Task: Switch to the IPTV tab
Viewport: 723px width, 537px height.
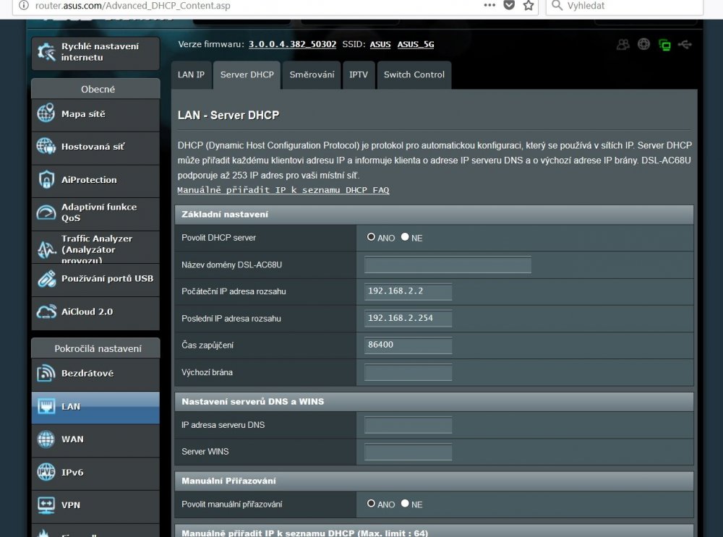Action: (359, 74)
